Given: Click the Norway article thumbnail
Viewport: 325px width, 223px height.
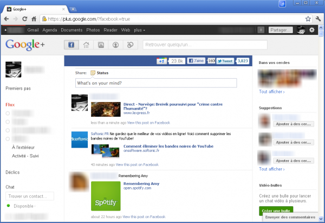Looking at the screenshot, I should coord(106,109).
